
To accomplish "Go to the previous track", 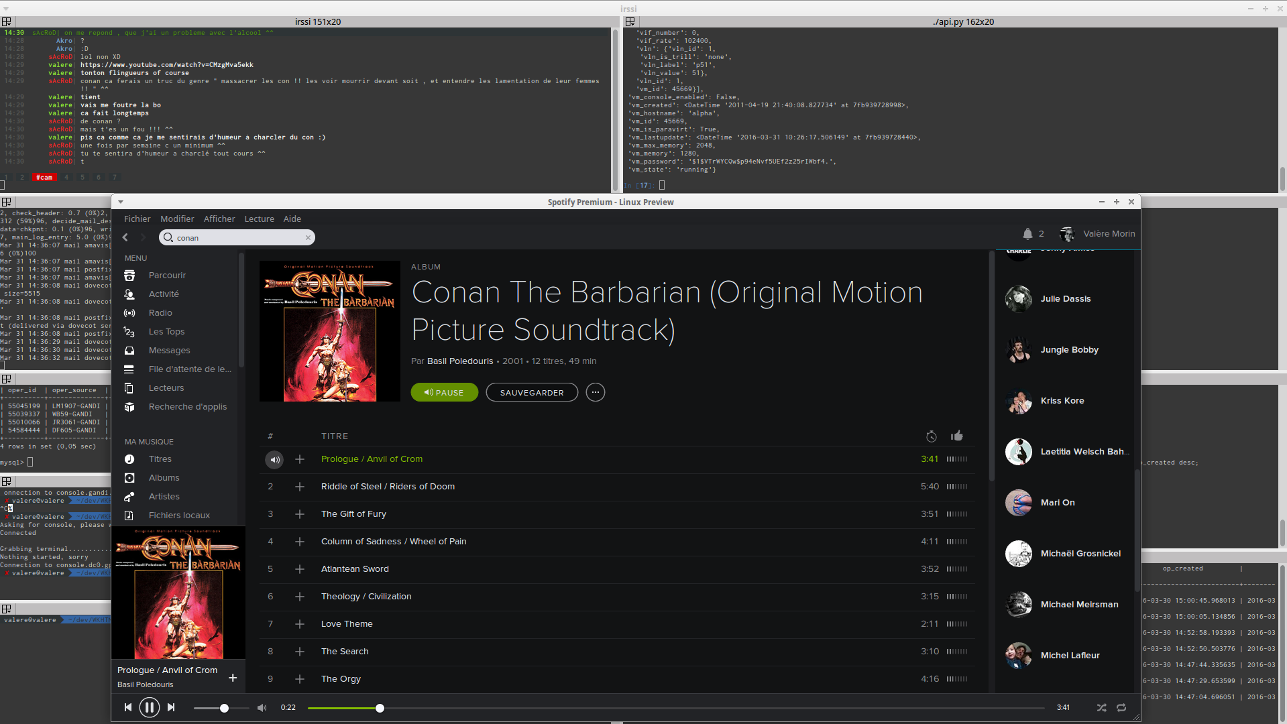I will coord(127,707).
